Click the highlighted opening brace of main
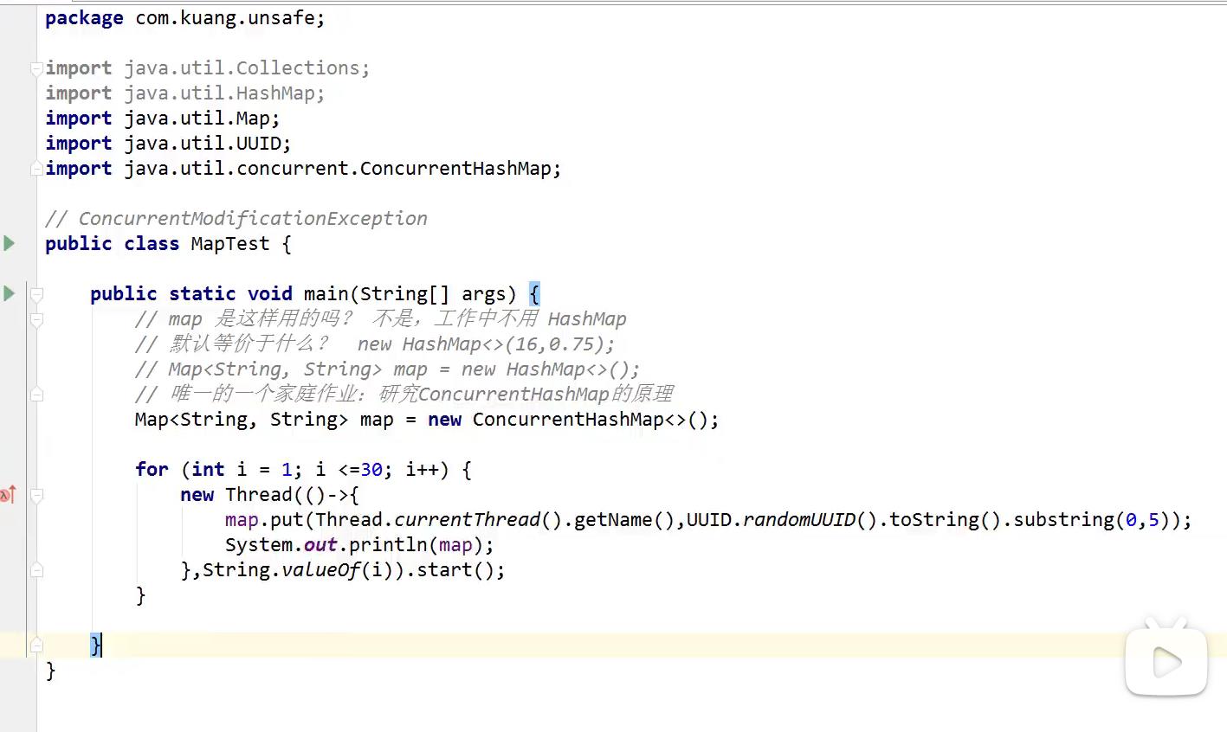Image resolution: width=1227 pixels, height=732 pixels. click(534, 294)
